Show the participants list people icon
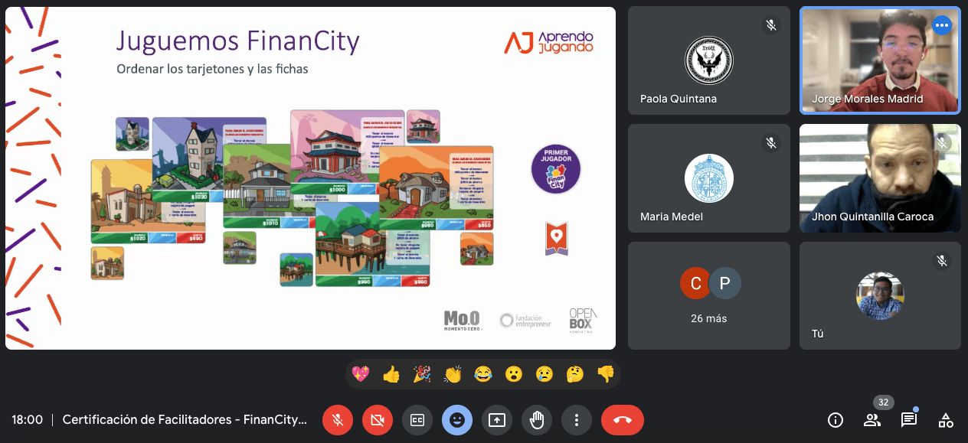 click(872, 420)
